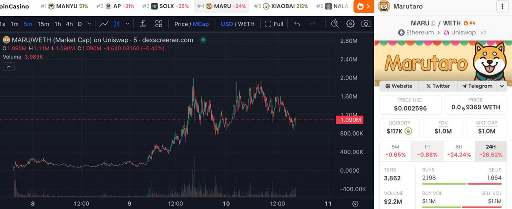Toggle chart to Price mode

point(181,24)
